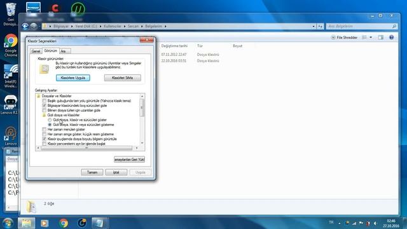
Task: Open the Google Chrome desktop shortcut
Action: click(x=11, y=45)
